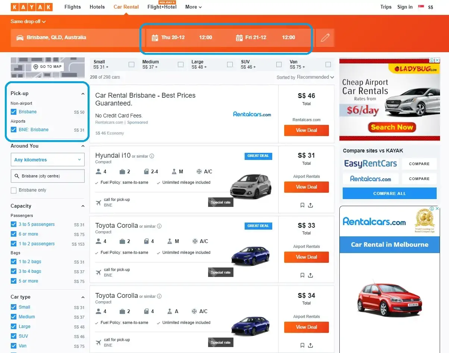Toggle the Van S$ 75 checkbox at top
The image size is (449, 353).
coord(328,64)
